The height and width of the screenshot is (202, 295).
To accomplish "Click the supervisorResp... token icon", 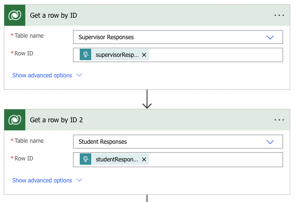I will (85, 54).
